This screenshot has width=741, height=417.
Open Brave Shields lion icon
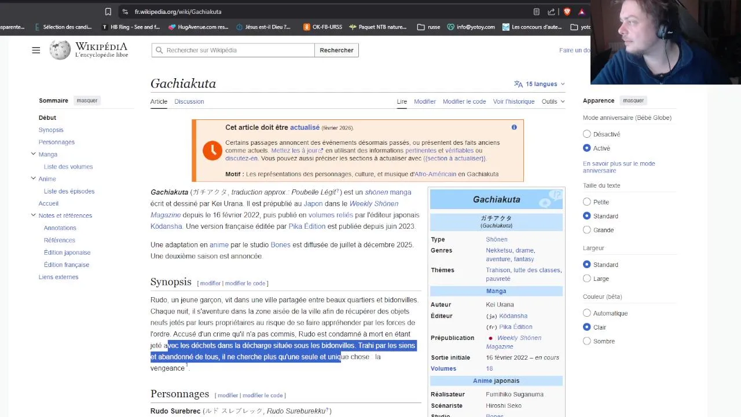567,12
